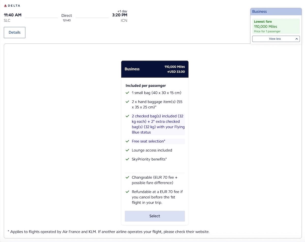This screenshot has width=305, height=242.
Task: Click checkmark beside hand baggage items
Action: tap(128, 102)
